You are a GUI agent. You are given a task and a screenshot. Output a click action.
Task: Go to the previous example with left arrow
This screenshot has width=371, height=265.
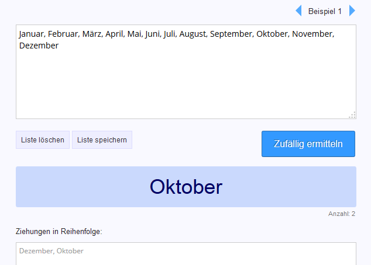point(298,11)
